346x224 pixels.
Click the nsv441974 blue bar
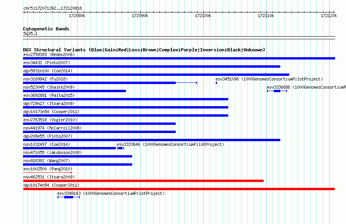pyautogui.click(x=99, y=132)
